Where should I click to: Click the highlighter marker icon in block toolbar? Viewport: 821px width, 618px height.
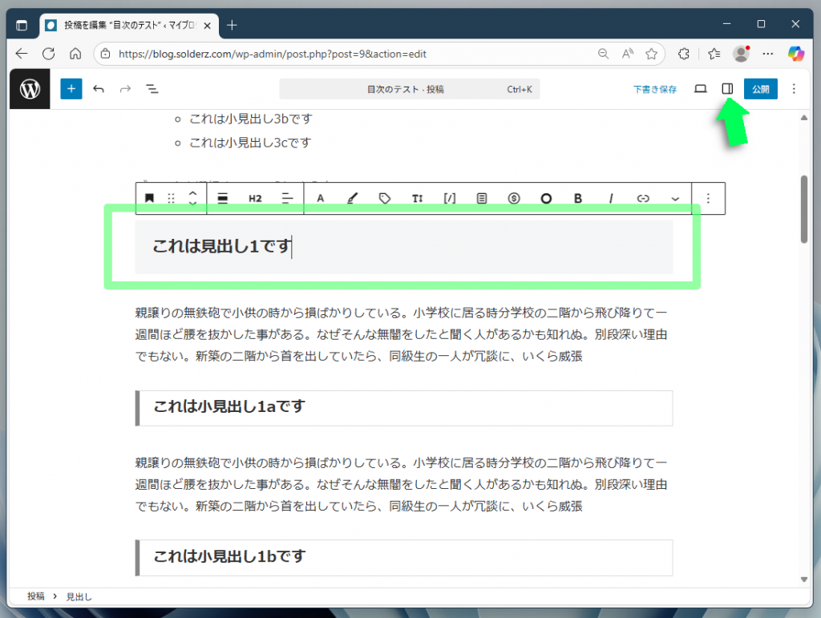click(352, 198)
